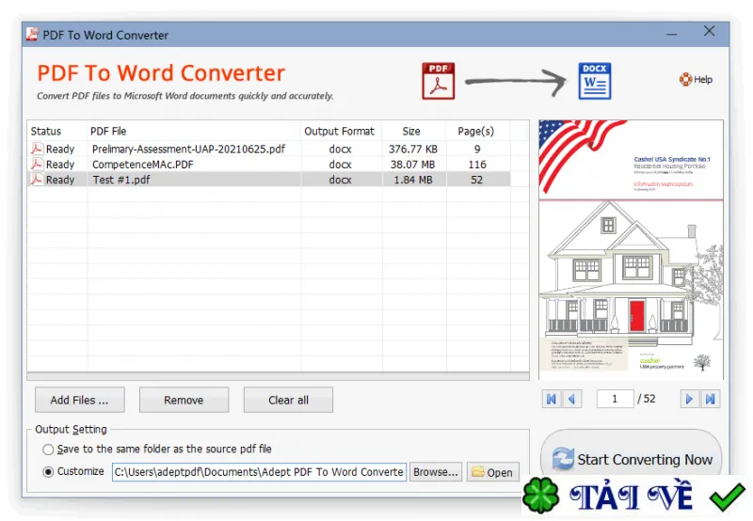This screenshot has height=521, width=753.
Task: Minimize the PDF To Word Converter window
Action: (x=672, y=34)
